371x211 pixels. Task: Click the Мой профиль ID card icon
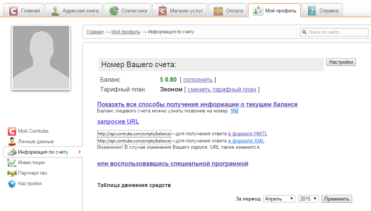pyautogui.click(x=258, y=10)
